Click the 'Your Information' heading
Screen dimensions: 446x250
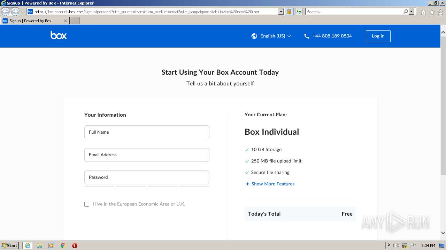pos(105,115)
